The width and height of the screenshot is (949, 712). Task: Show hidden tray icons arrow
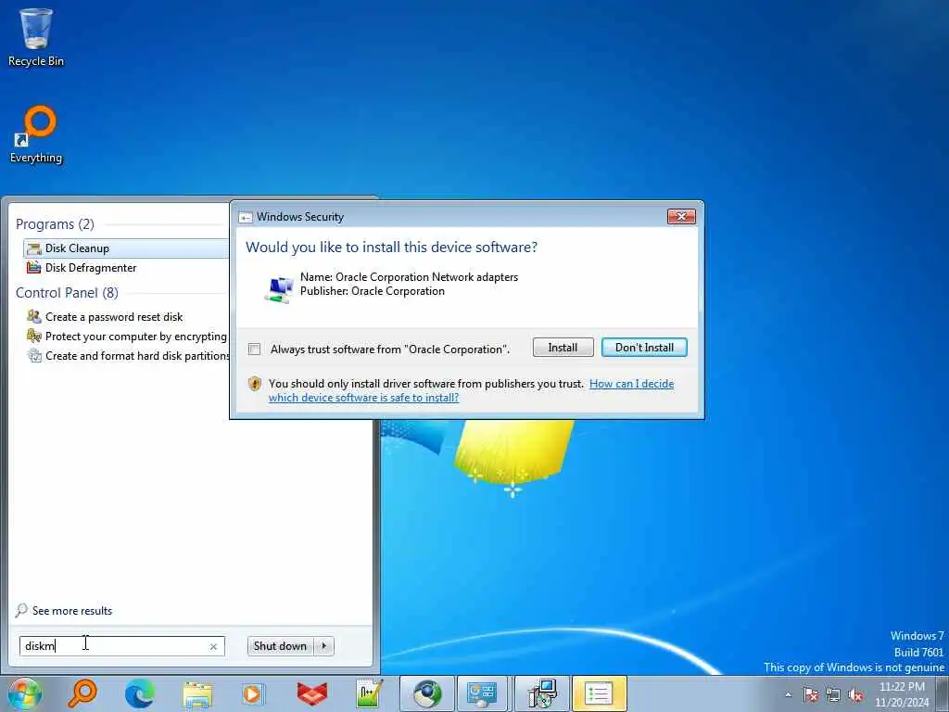788,695
